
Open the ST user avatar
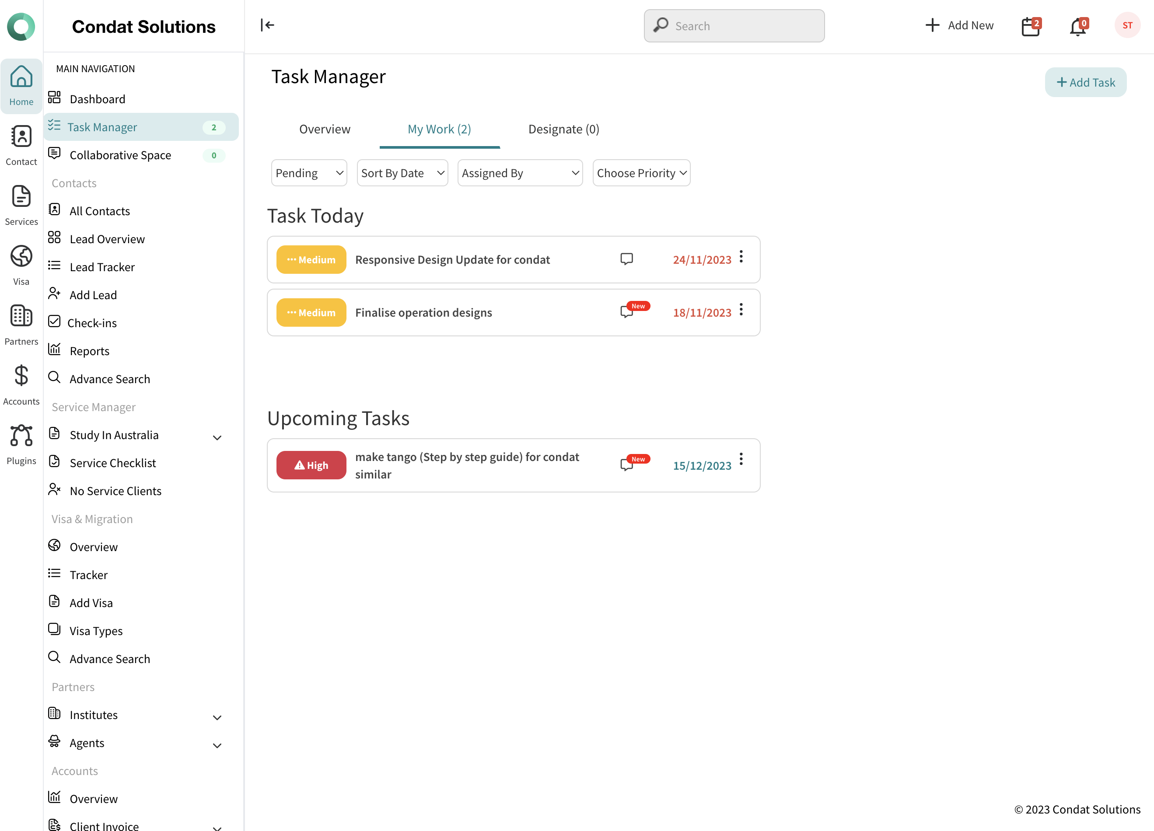click(1128, 25)
